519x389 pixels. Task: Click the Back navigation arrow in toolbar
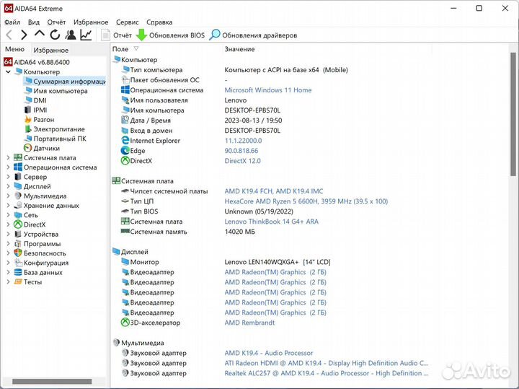pyautogui.click(x=9, y=35)
